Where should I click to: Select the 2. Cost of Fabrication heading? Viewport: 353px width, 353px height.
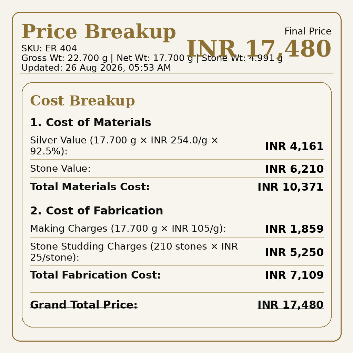[97, 211]
